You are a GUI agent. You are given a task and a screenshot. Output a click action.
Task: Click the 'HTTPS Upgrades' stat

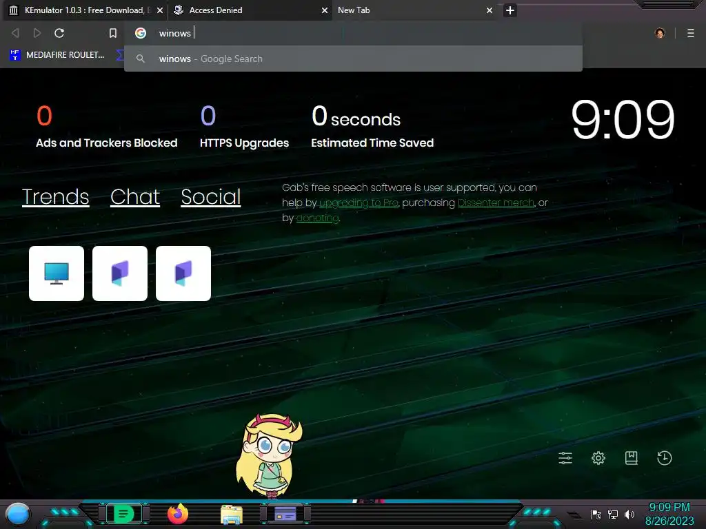pyautogui.click(x=244, y=126)
